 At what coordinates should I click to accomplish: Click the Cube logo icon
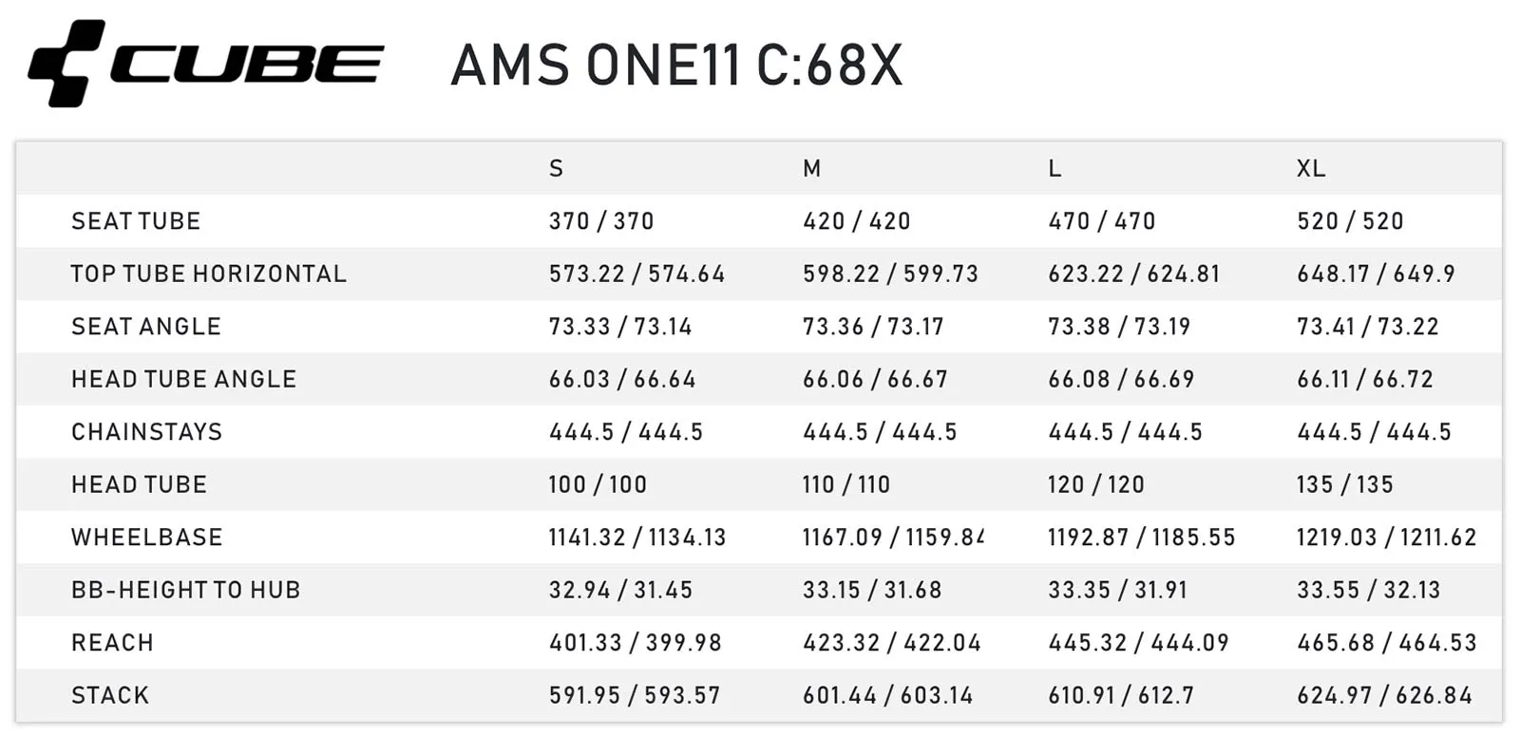point(65,63)
